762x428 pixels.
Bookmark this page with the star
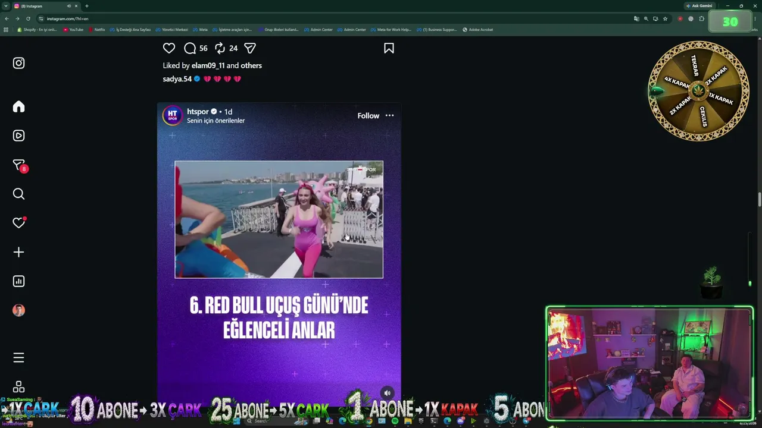click(665, 18)
